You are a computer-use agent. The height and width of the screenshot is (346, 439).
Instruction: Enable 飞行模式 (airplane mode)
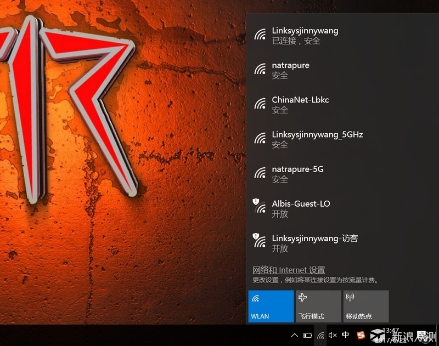click(318, 306)
